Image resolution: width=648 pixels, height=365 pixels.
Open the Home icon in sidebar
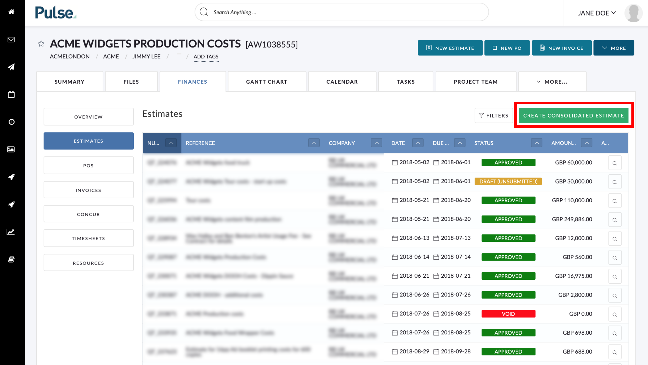tap(11, 12)
